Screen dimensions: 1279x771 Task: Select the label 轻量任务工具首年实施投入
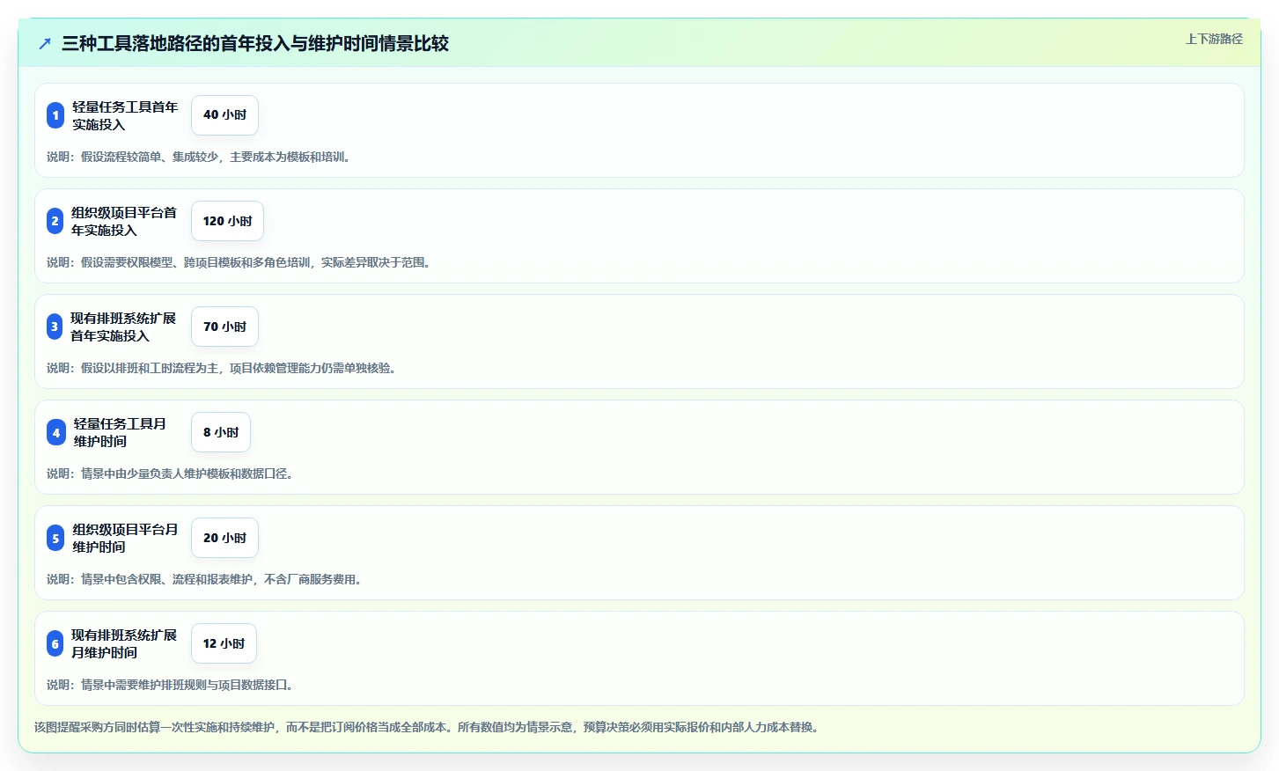[125, 115]
